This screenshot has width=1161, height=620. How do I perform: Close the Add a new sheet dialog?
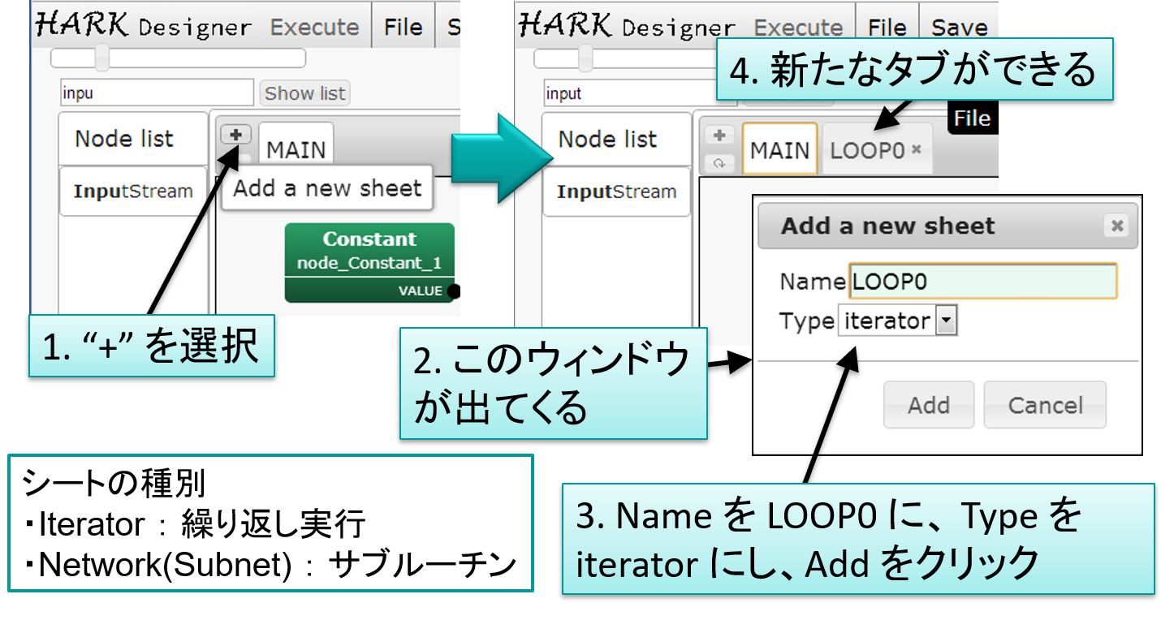pyautogui.click(x=1117, y=226)
